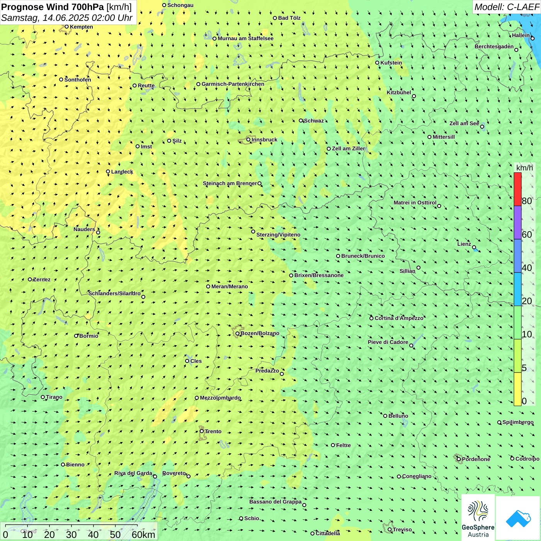
Task: Click the 60km scale bar label
Action: (143, 534)
